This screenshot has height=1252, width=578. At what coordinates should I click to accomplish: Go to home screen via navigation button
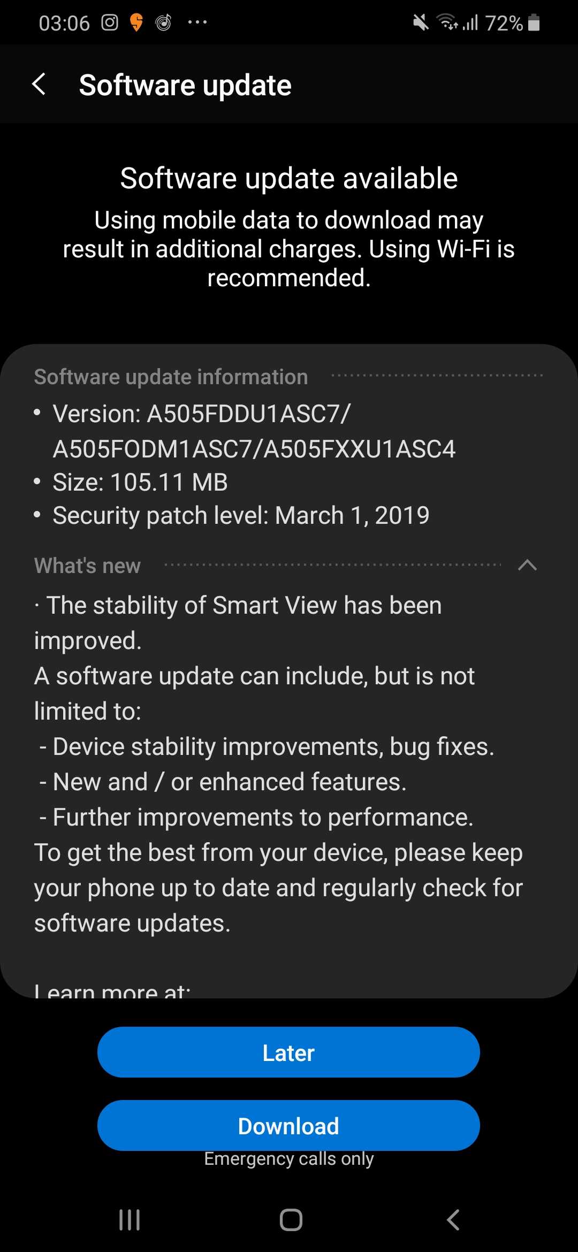click(291, 1220)
